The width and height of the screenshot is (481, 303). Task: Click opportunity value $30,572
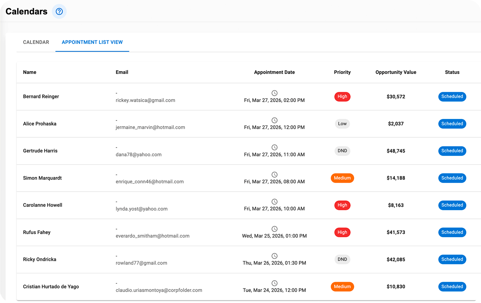pos(396,97)
